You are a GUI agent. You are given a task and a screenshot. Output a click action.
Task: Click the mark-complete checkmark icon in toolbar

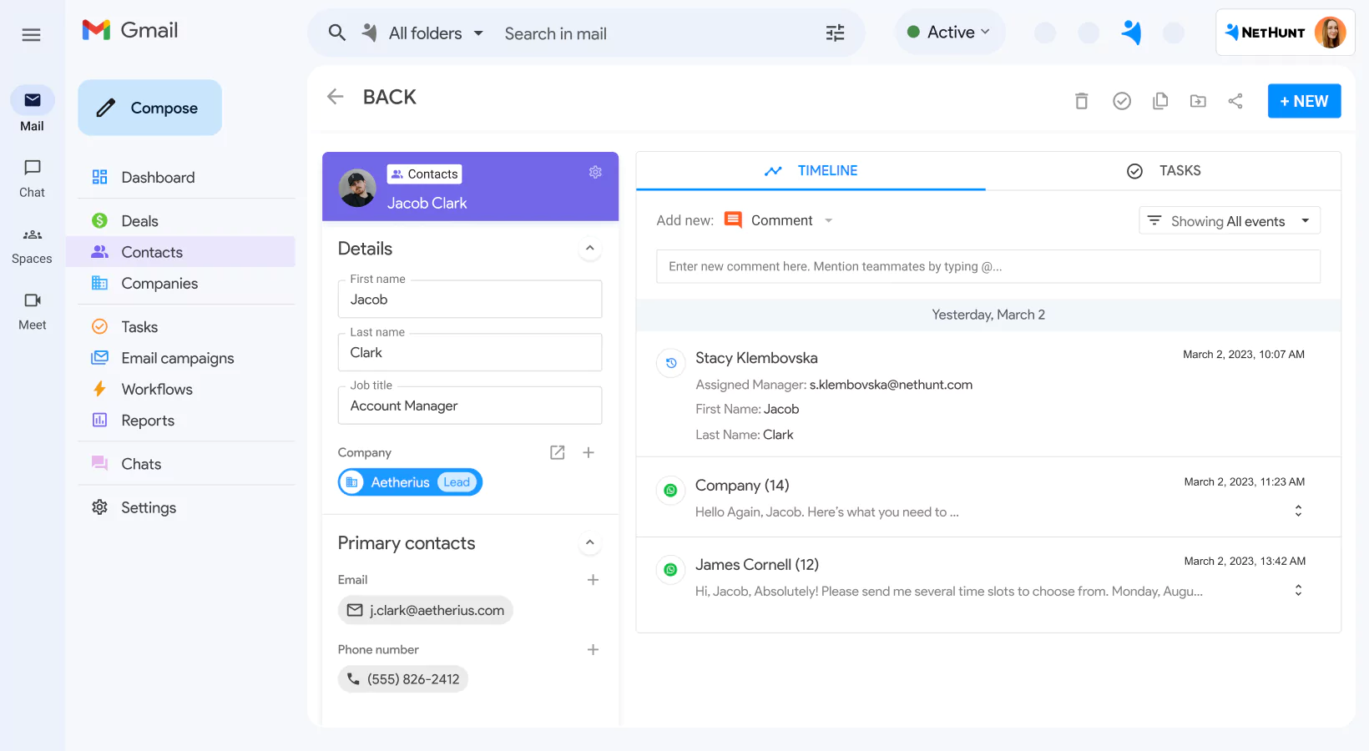pyautogui.click(x=1121, y=100)
